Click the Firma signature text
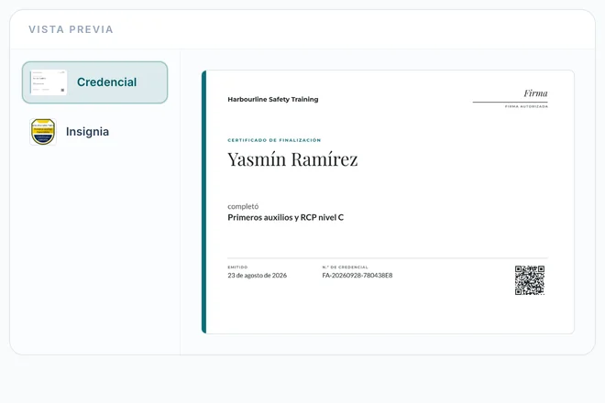605x403 pixels. pos(535,93)
